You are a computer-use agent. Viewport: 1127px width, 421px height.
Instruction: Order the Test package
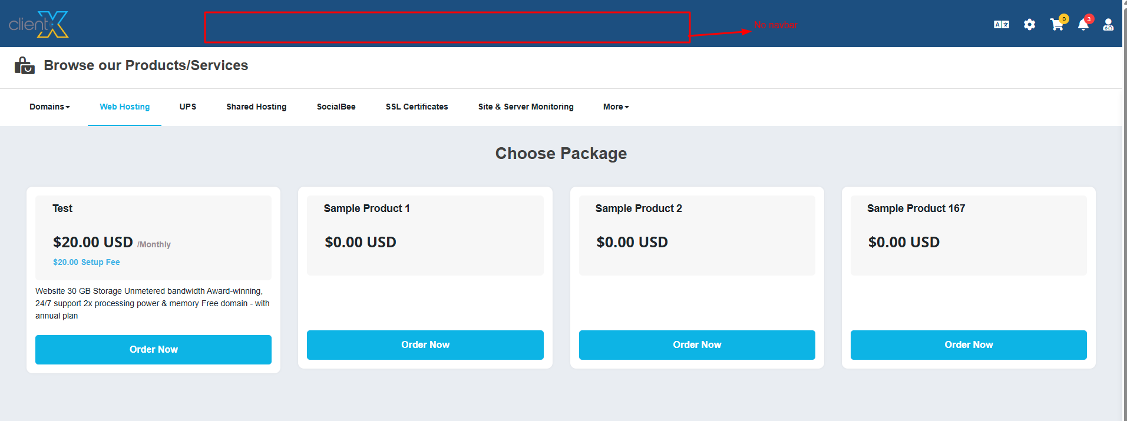tap(153, 350)
